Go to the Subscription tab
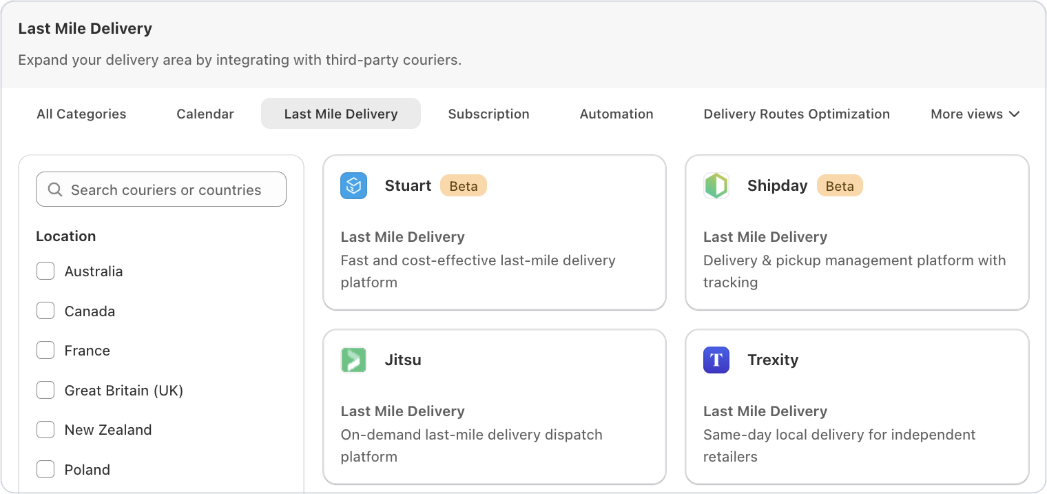Screen dimensions: 1047x494 pos(488,114)
